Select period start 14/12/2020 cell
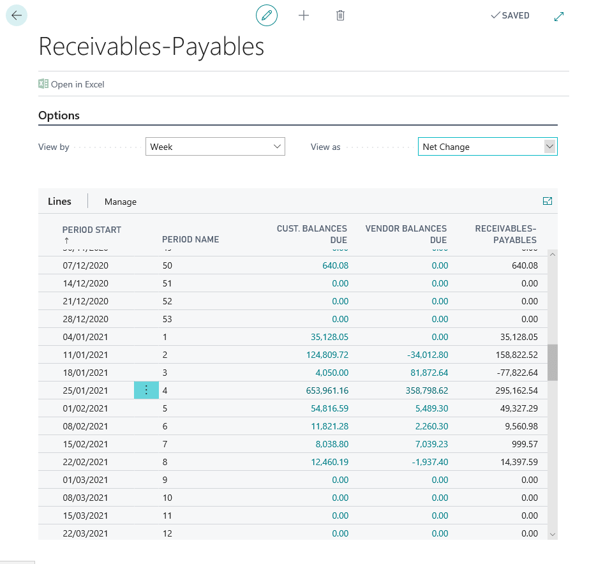The height and width of the screenshot is (564, 589). pos(86,283)
